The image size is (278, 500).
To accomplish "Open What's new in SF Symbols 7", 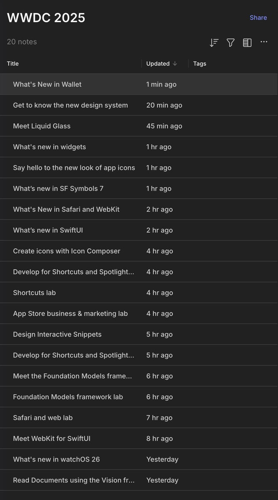I will click(139, 188).
